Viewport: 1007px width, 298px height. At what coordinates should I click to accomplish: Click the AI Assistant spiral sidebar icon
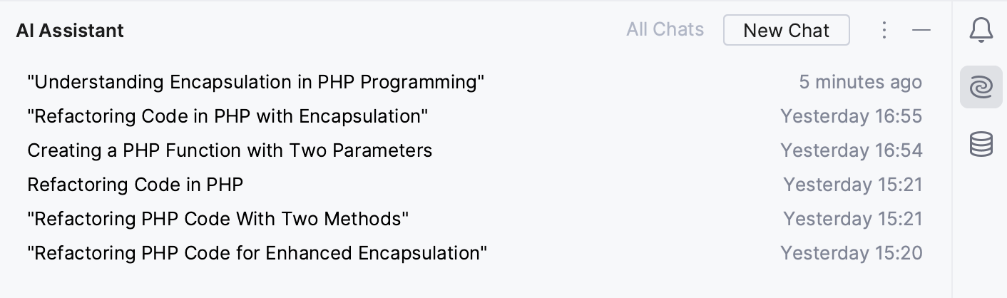pos(981,88)
